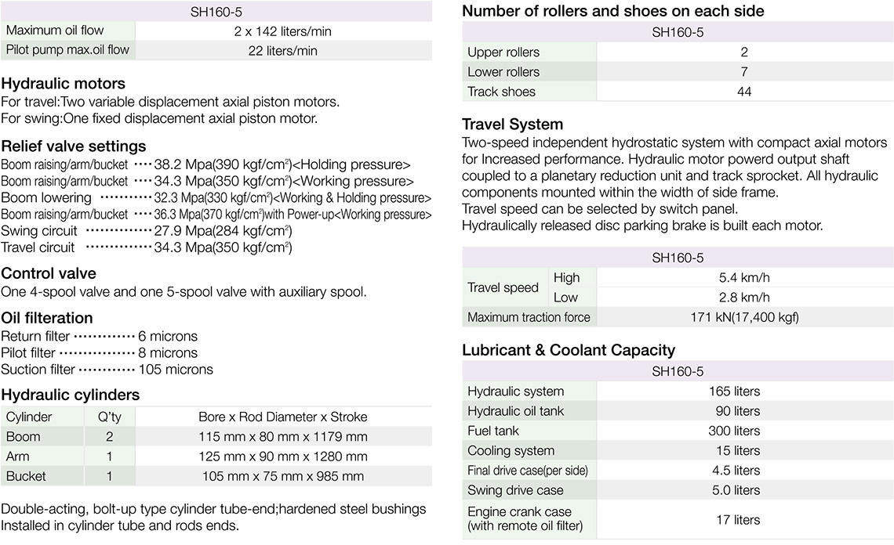Select the Swing drive case row label
The height and width of the screenshot is (545, 894).
[x=515, y=490]
